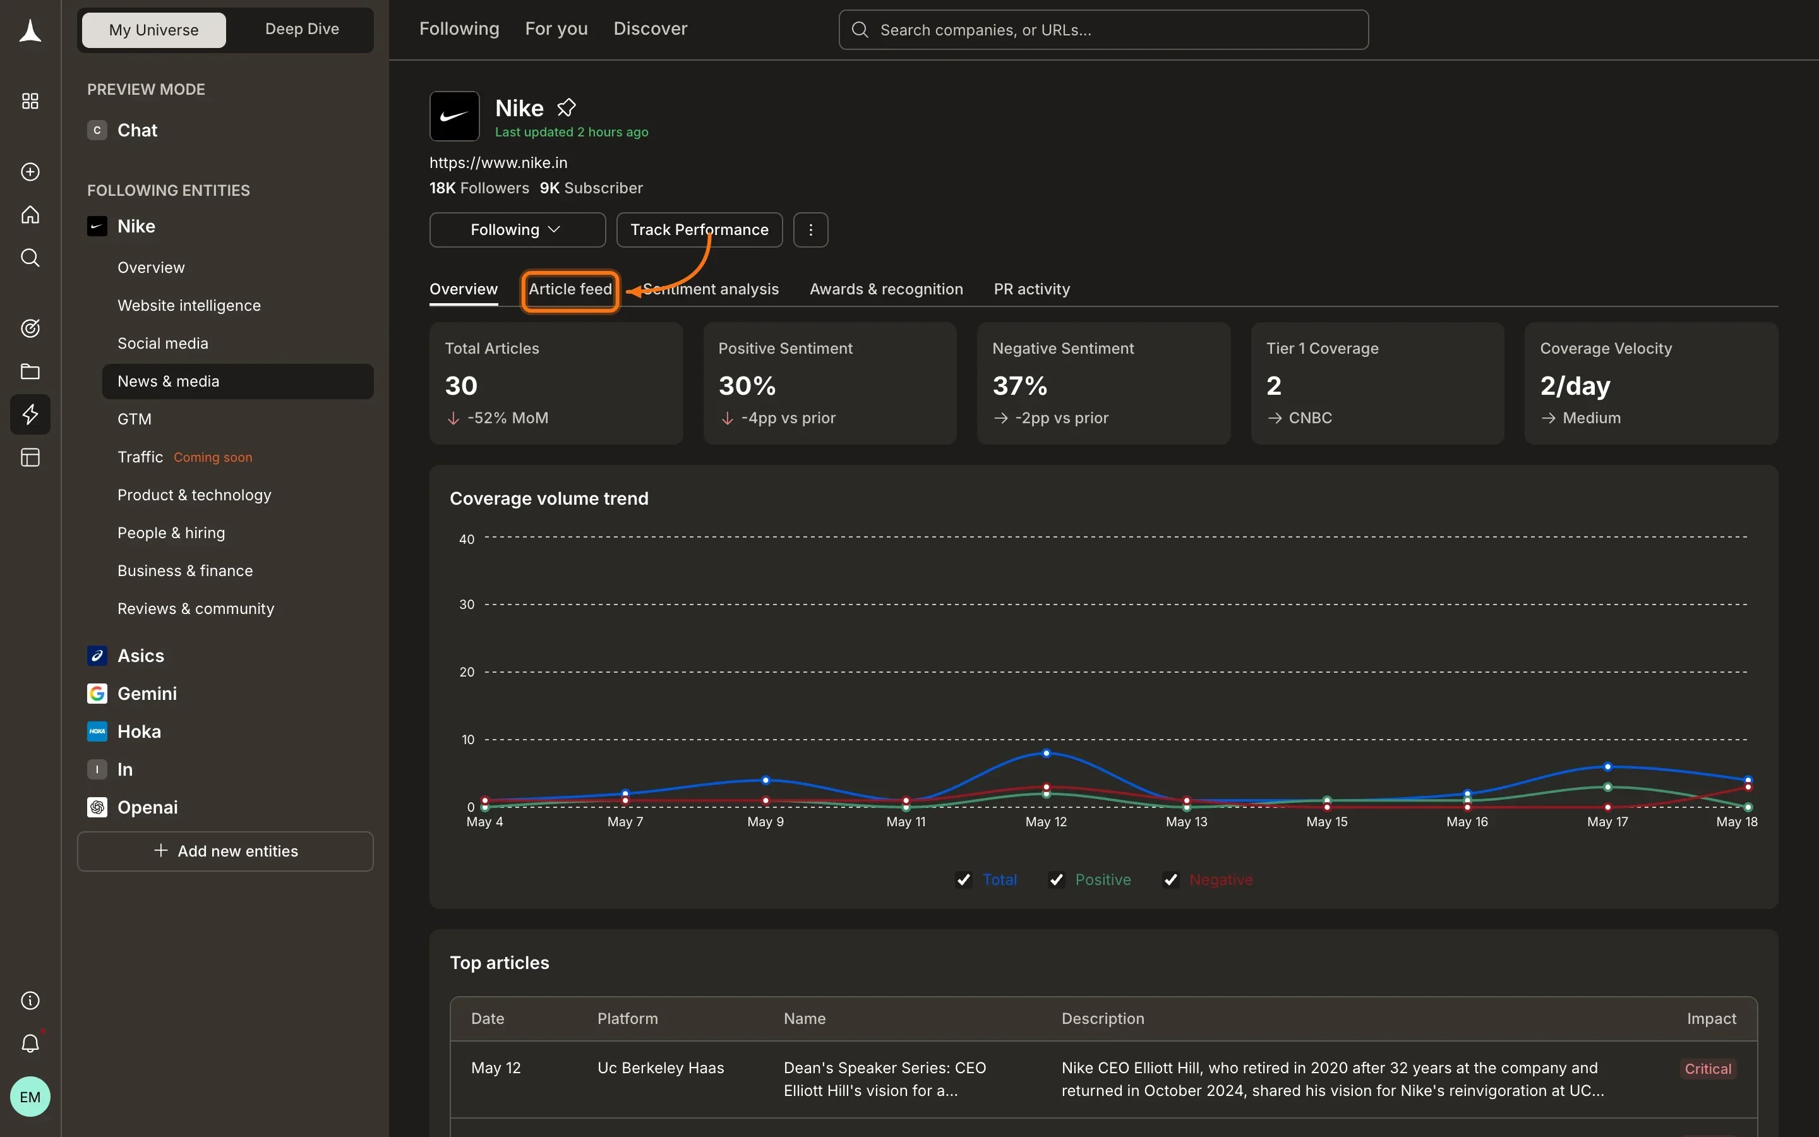Open the Following dropdown button
The width and height of the screenshot is (1819, 1137).
(x=517, y=230)
